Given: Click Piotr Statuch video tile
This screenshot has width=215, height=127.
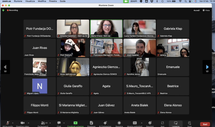Looking at the screenshot, I should pyautogui.click(x=73, y=48).
